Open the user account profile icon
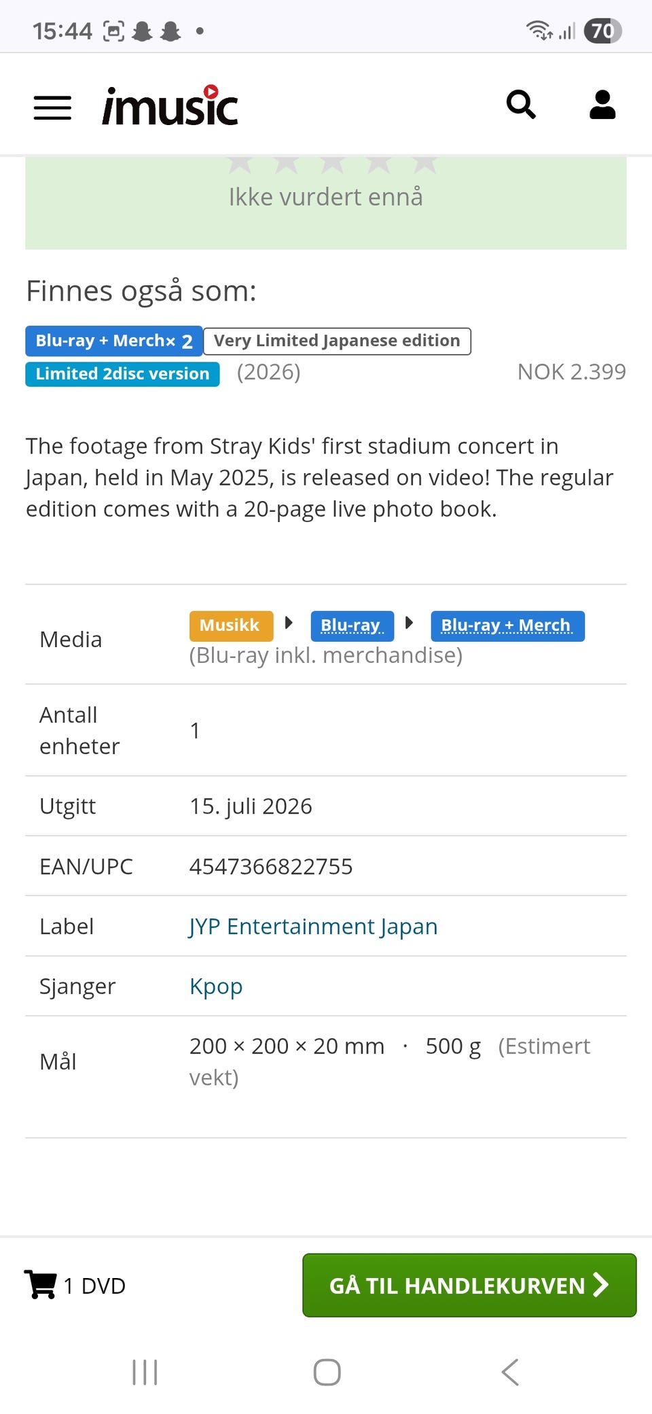Viewport: 652px width, 1414px height. [x=602, y=105]
